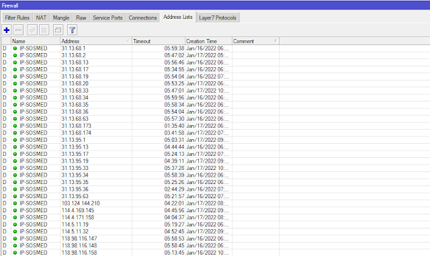Image resolution: width=430 pixels, height=256 pixels.
Task: Click address 31.13.68.174
Action: [76, 133]
